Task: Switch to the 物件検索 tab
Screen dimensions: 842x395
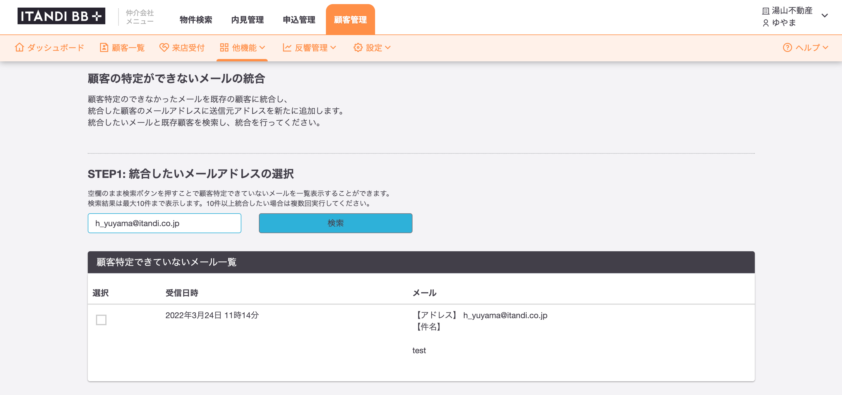Action: (x=196, y=20)
